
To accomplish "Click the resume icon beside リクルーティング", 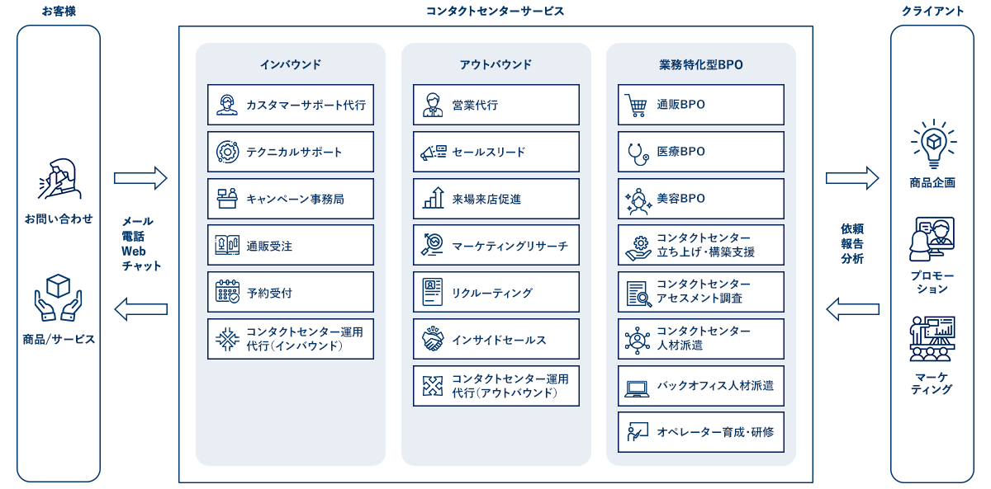I will click(433, 292).
